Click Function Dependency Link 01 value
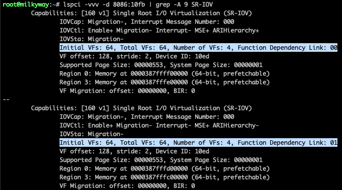342x190 pixels. tap(333, 143)
